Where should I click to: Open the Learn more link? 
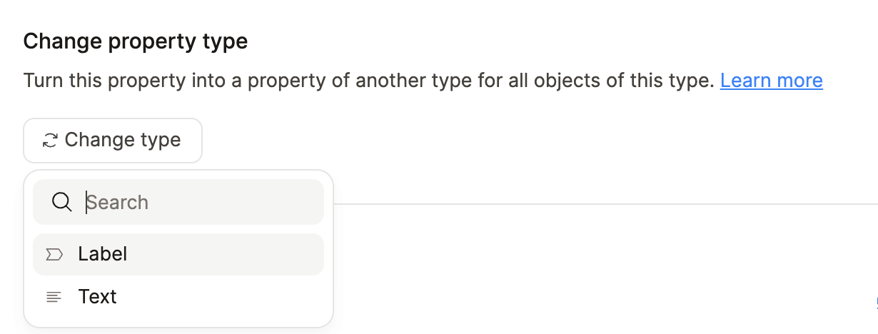point(771,81)
